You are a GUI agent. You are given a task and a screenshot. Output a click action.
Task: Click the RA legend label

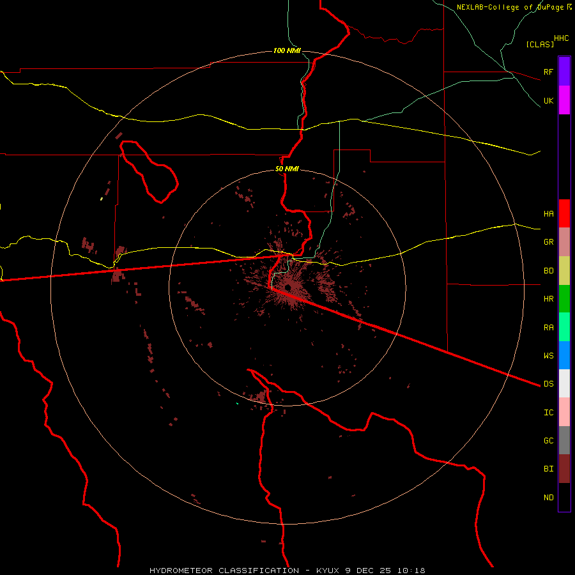(x=548, y=327)
